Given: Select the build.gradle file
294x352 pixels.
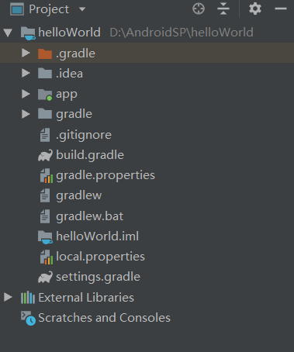Looking at the screenshot, I should click(90, 155).
